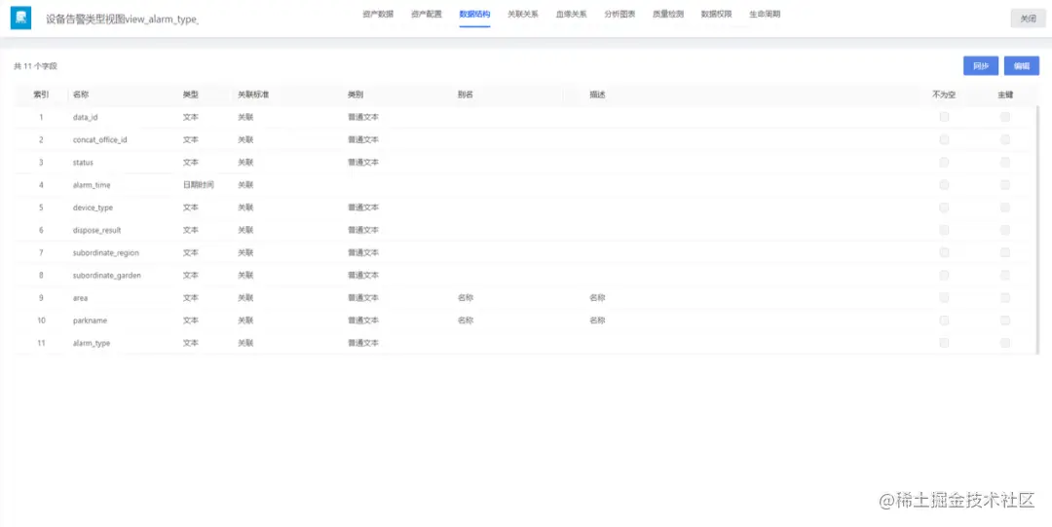1052x527 pixels.
Task: Click the 名称 column header
Action: [81, 94]
